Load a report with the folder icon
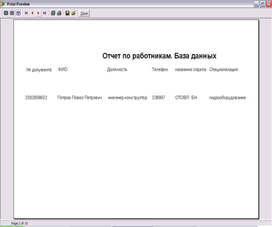This screenshot has height=227, width=272. pyautogui.click(x=74, y=13)
